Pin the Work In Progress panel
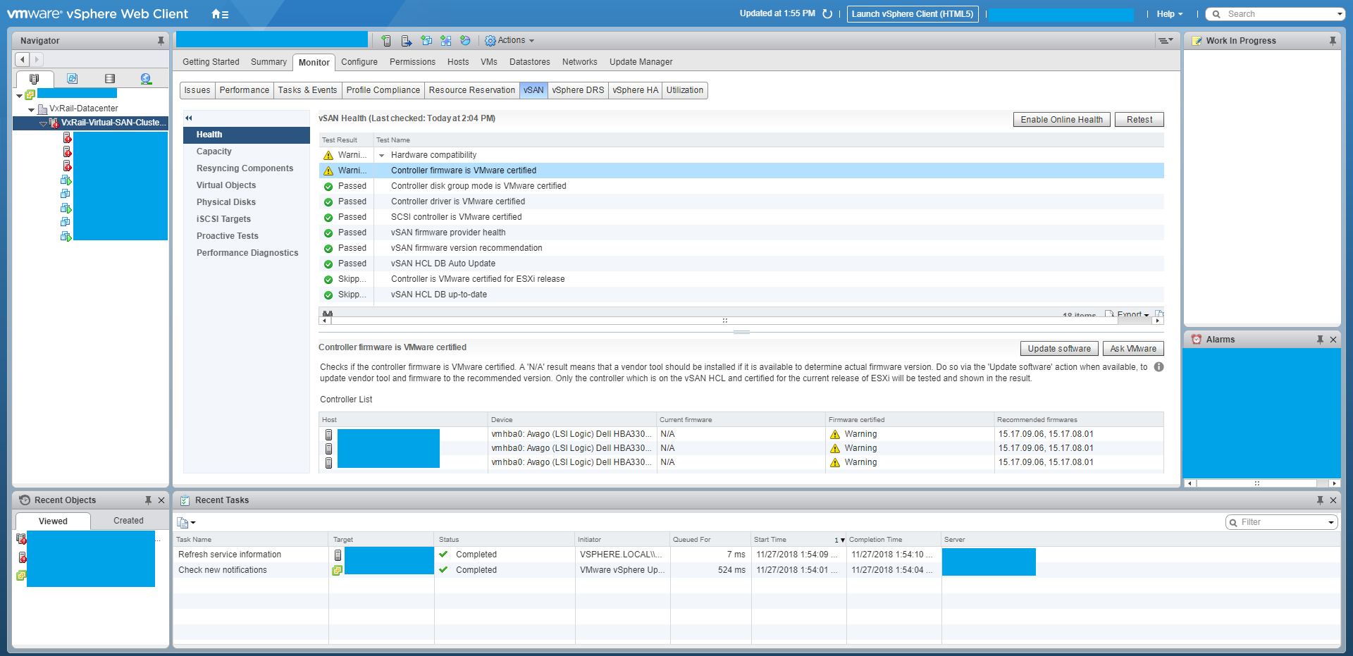 (x=1332, y=40)
